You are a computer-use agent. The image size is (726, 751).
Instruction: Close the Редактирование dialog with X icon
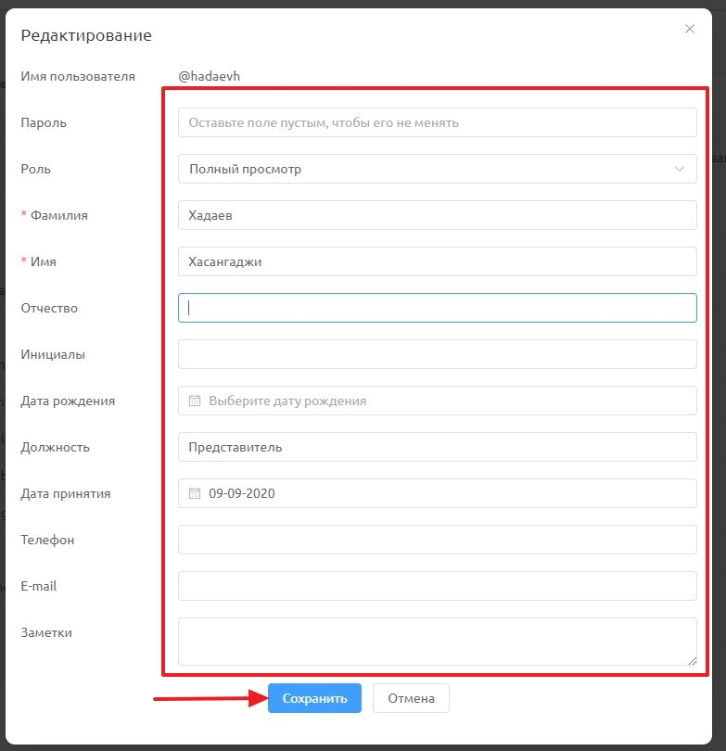click(x=689, y=30)
